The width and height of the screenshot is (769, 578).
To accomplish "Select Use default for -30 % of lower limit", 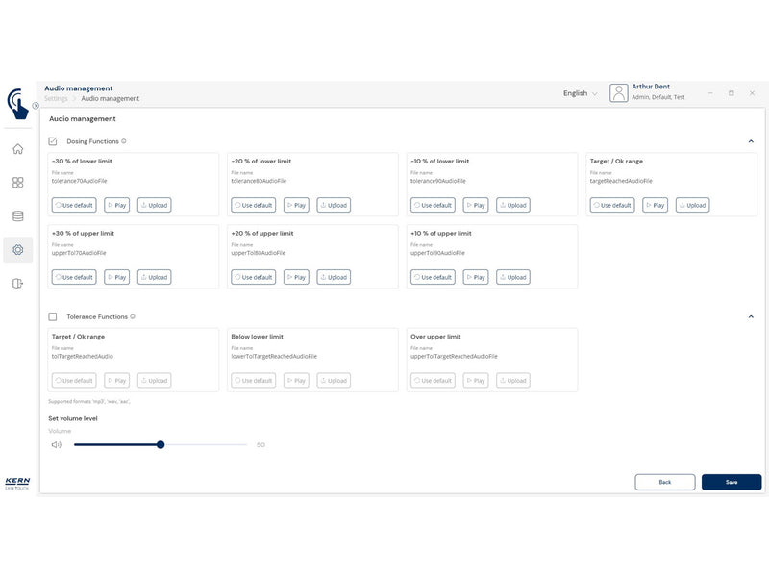I will click(74, 205).
